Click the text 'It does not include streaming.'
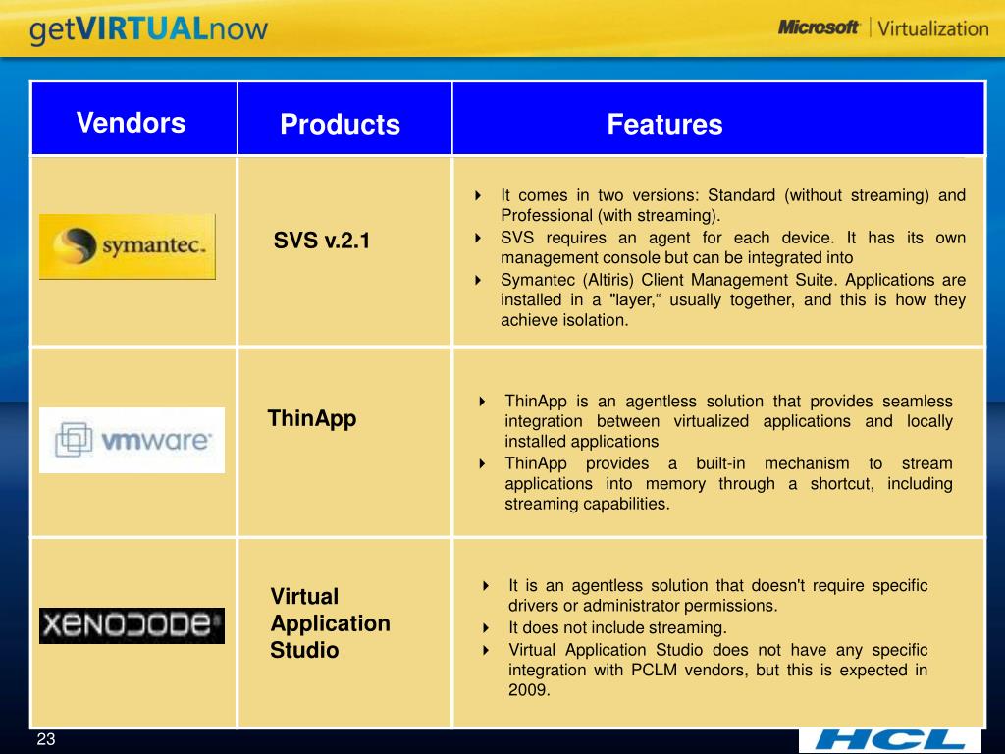 (x=617, y=627)
